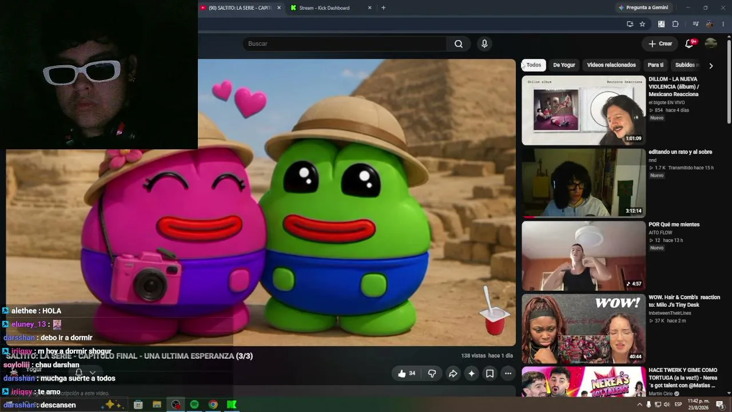732x412 pixels.
Task: Switch to Stream - Kick Dashboard tab
Action: pyautogui.click(x=324, y=8)
